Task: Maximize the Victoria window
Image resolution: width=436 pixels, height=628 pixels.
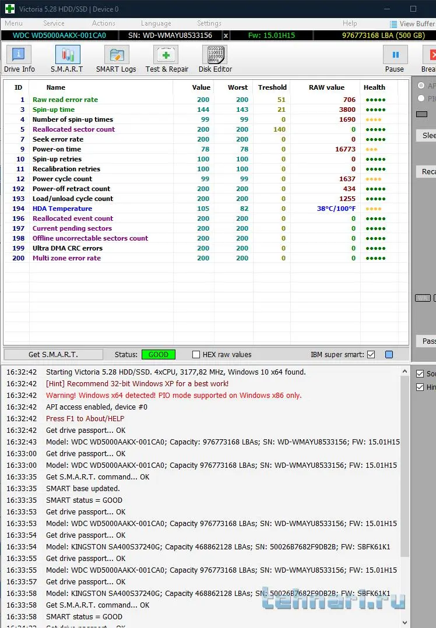Action: 413,9
